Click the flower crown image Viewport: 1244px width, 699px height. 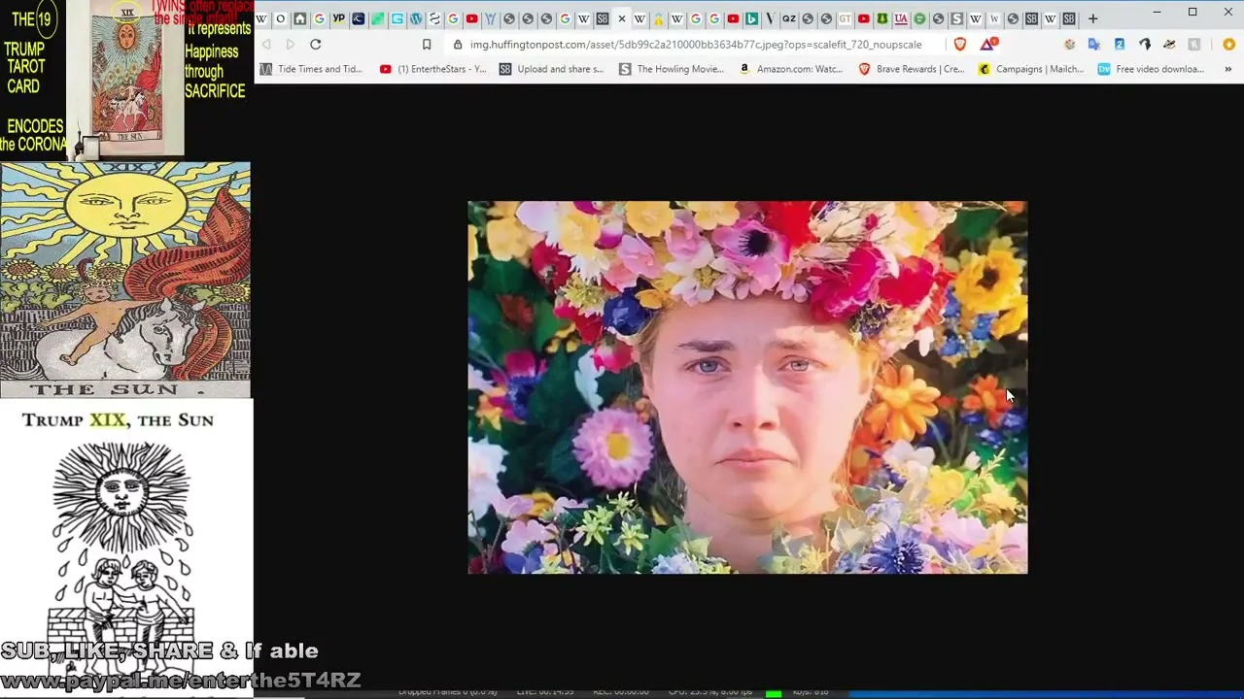[746, 387]
